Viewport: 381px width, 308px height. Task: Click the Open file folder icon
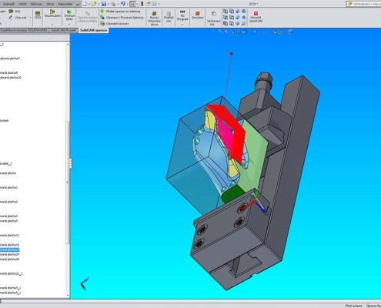point(94,4)
